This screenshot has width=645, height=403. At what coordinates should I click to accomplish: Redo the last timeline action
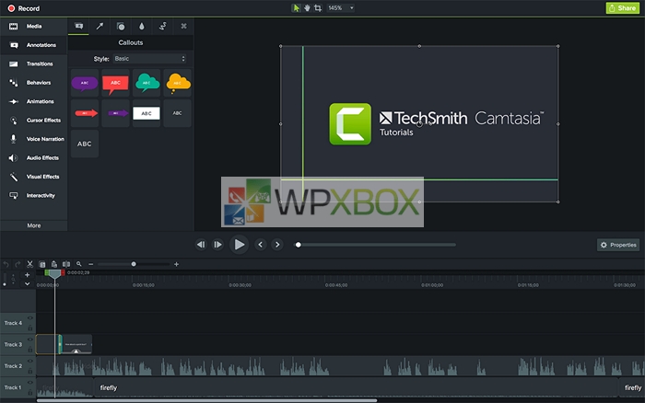[18, 264]
